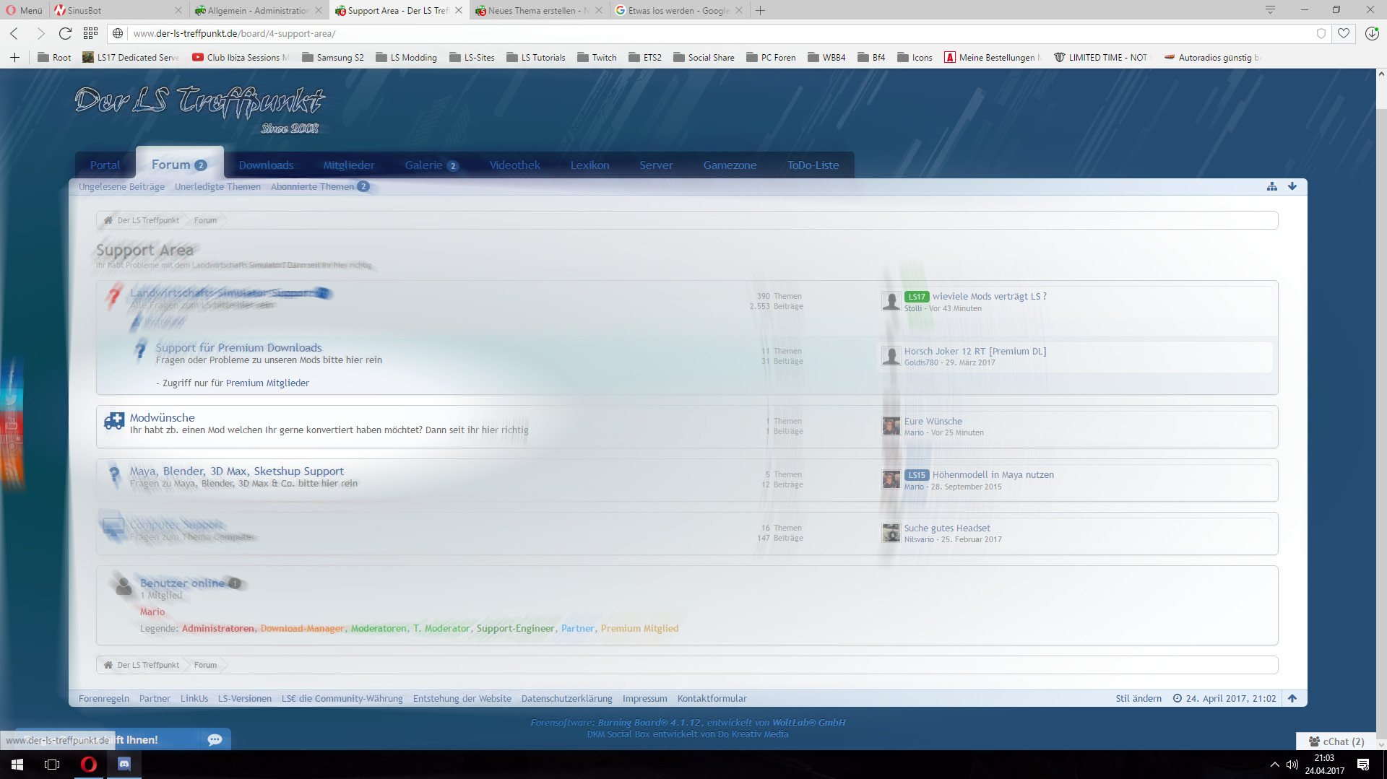
Task: Click the scroll-down arrow icon in sub-navigation
Action: (x=1292, y=186)
